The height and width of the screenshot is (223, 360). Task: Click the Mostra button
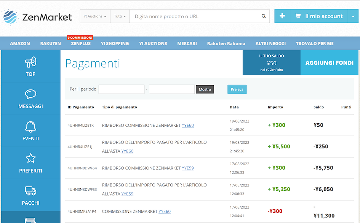205,89
